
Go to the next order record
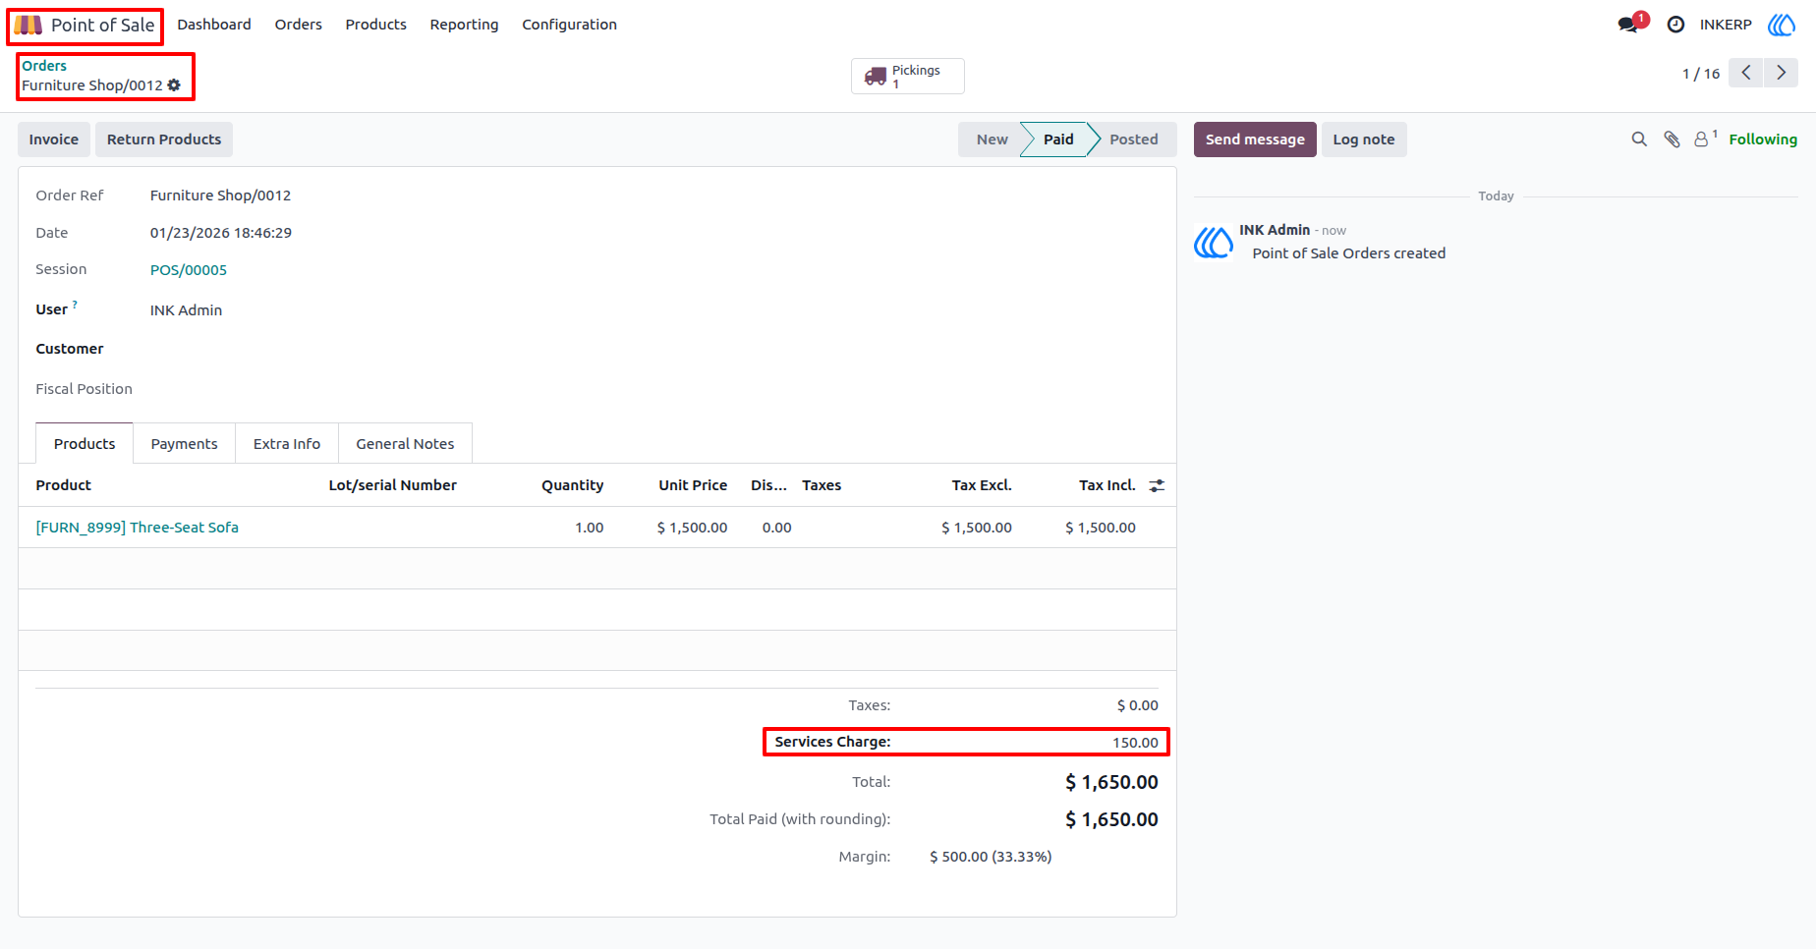(x=1781, y=73)
